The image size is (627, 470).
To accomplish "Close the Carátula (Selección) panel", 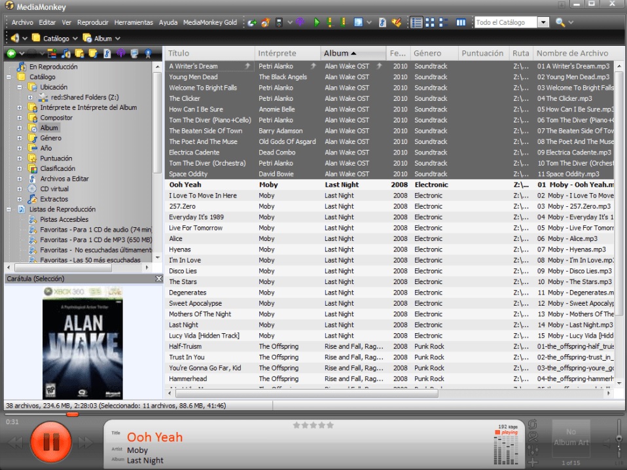I will point(158,278).
